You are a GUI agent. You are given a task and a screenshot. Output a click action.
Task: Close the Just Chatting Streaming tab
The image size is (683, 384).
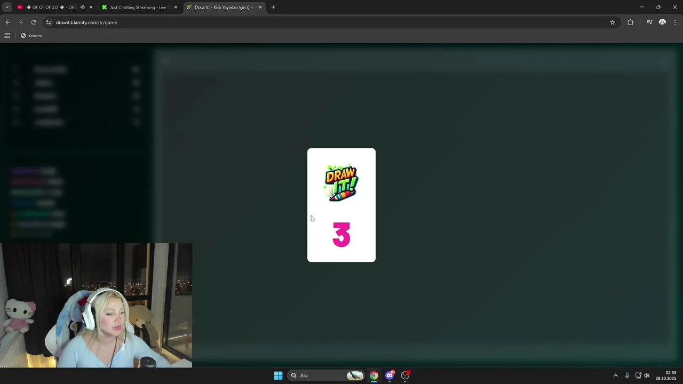(176, 7)
